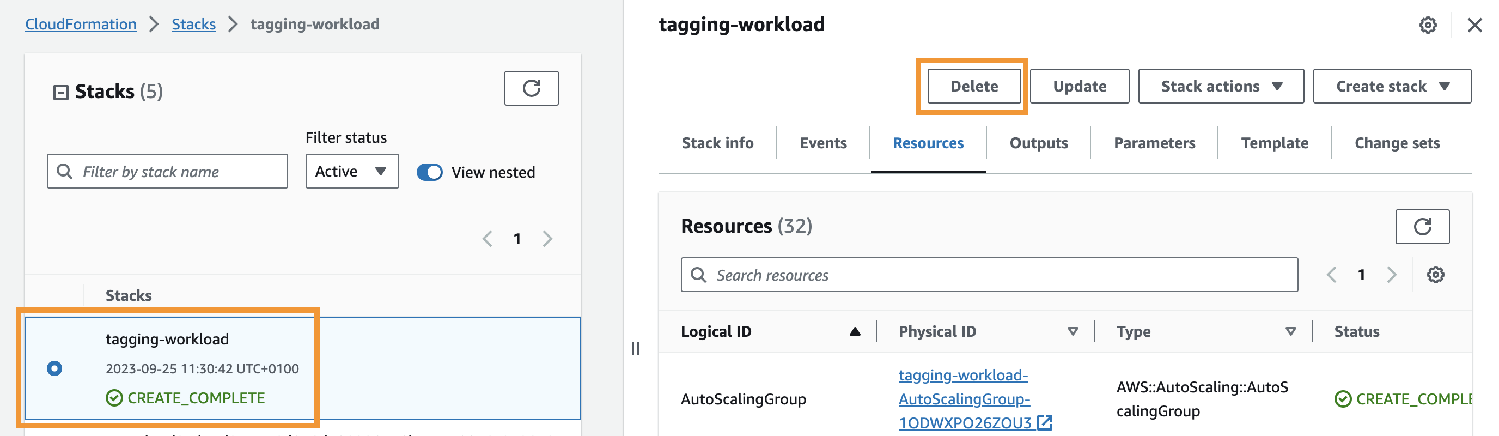Image resolution: width=1499 pixels, height=436 pixels.
Task: Expand the Stack actions dropdown
Action: pyautogui.click(x=1220, y=86)
